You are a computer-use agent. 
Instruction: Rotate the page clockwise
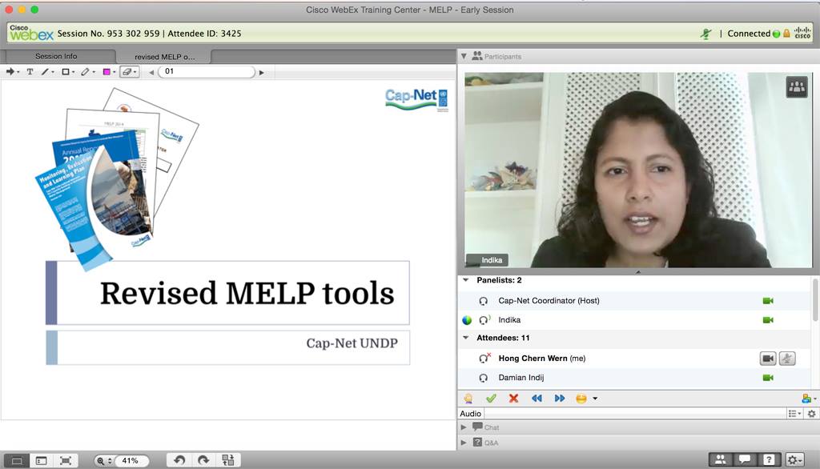pos(204,460)
